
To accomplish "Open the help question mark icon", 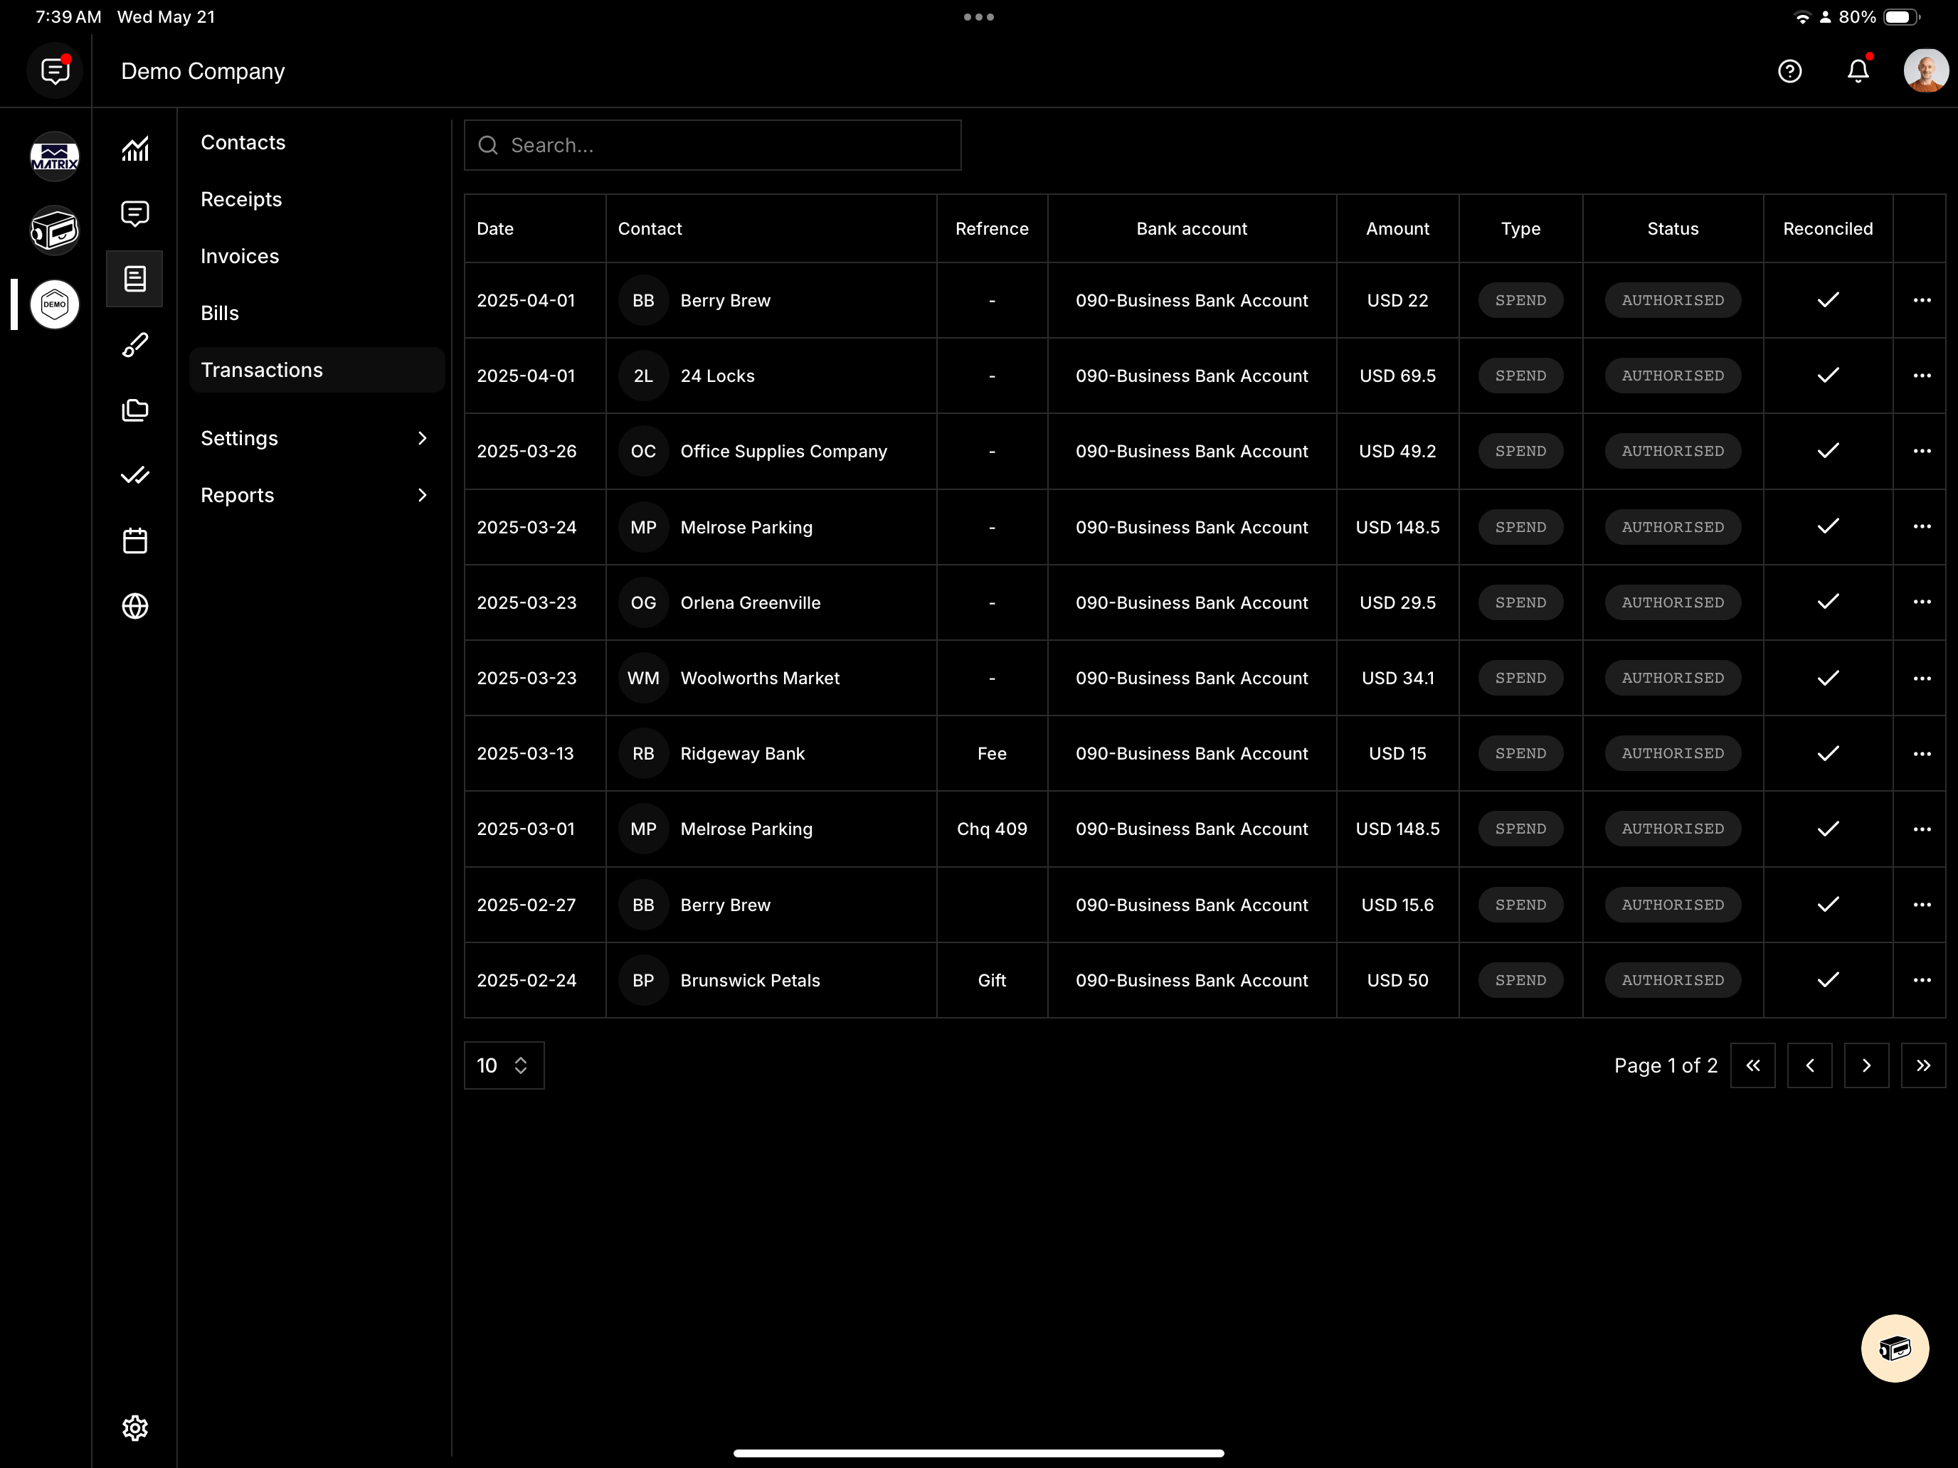I will click(1790, 71).
